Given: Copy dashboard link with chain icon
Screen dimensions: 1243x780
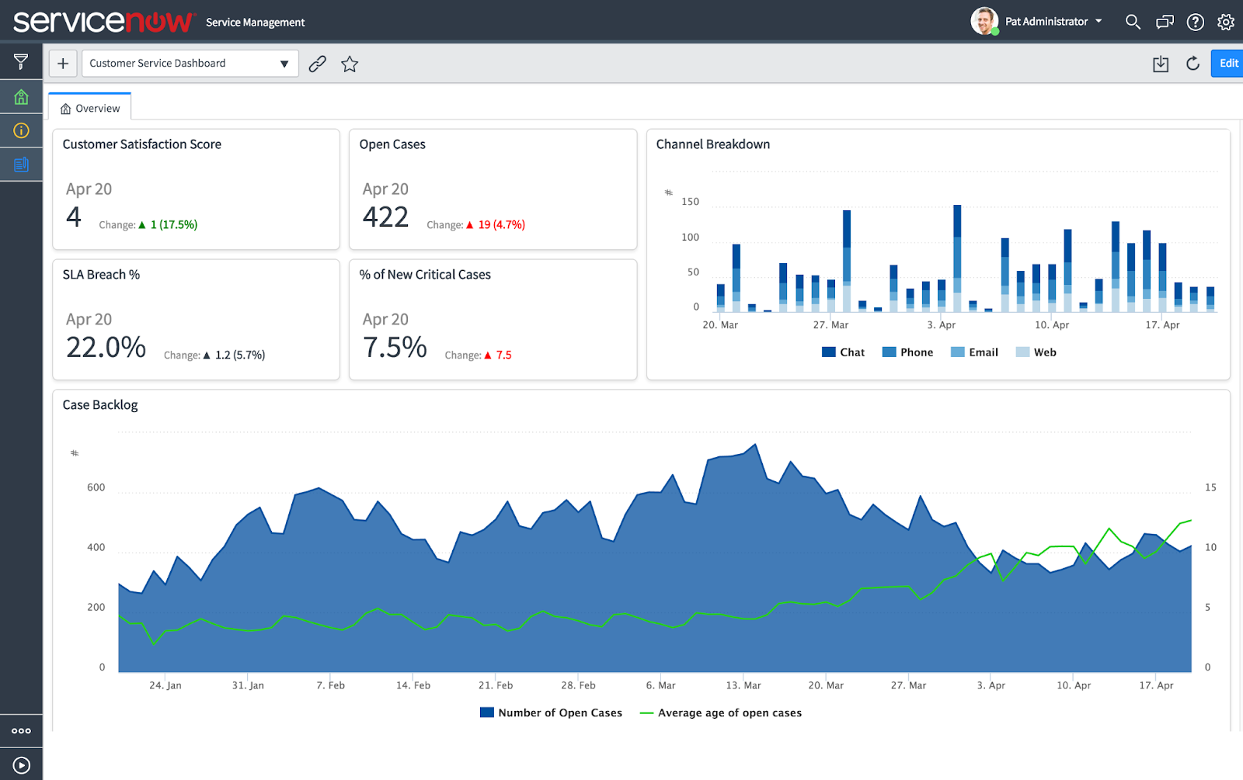Looking at the screenshot, I should pyautogui.click(x=317, y=64).
